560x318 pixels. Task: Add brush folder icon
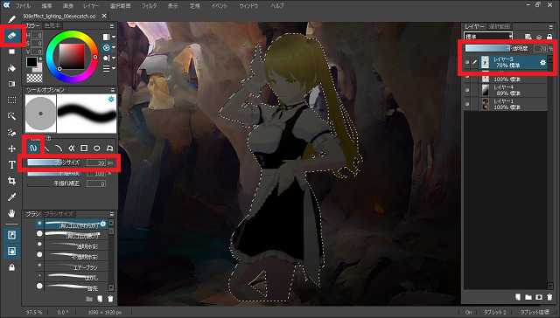pyautogui.click(x=89, y=299)
